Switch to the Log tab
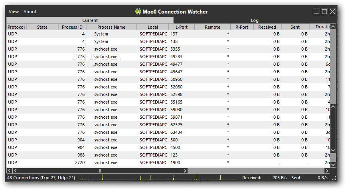Viewport: 346px width, 190px height. 255,20
